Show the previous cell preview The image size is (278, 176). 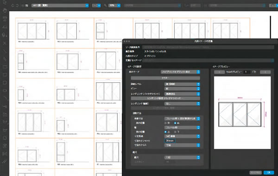(219, 72)
